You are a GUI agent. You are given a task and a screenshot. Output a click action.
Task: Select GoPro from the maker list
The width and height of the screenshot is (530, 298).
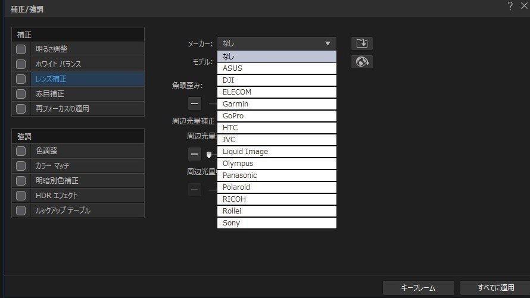pyautogui.click(x=277, y=116)
